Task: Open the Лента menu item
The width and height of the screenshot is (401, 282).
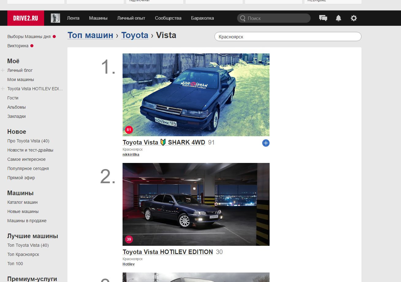Action: (x=73, y=18)
